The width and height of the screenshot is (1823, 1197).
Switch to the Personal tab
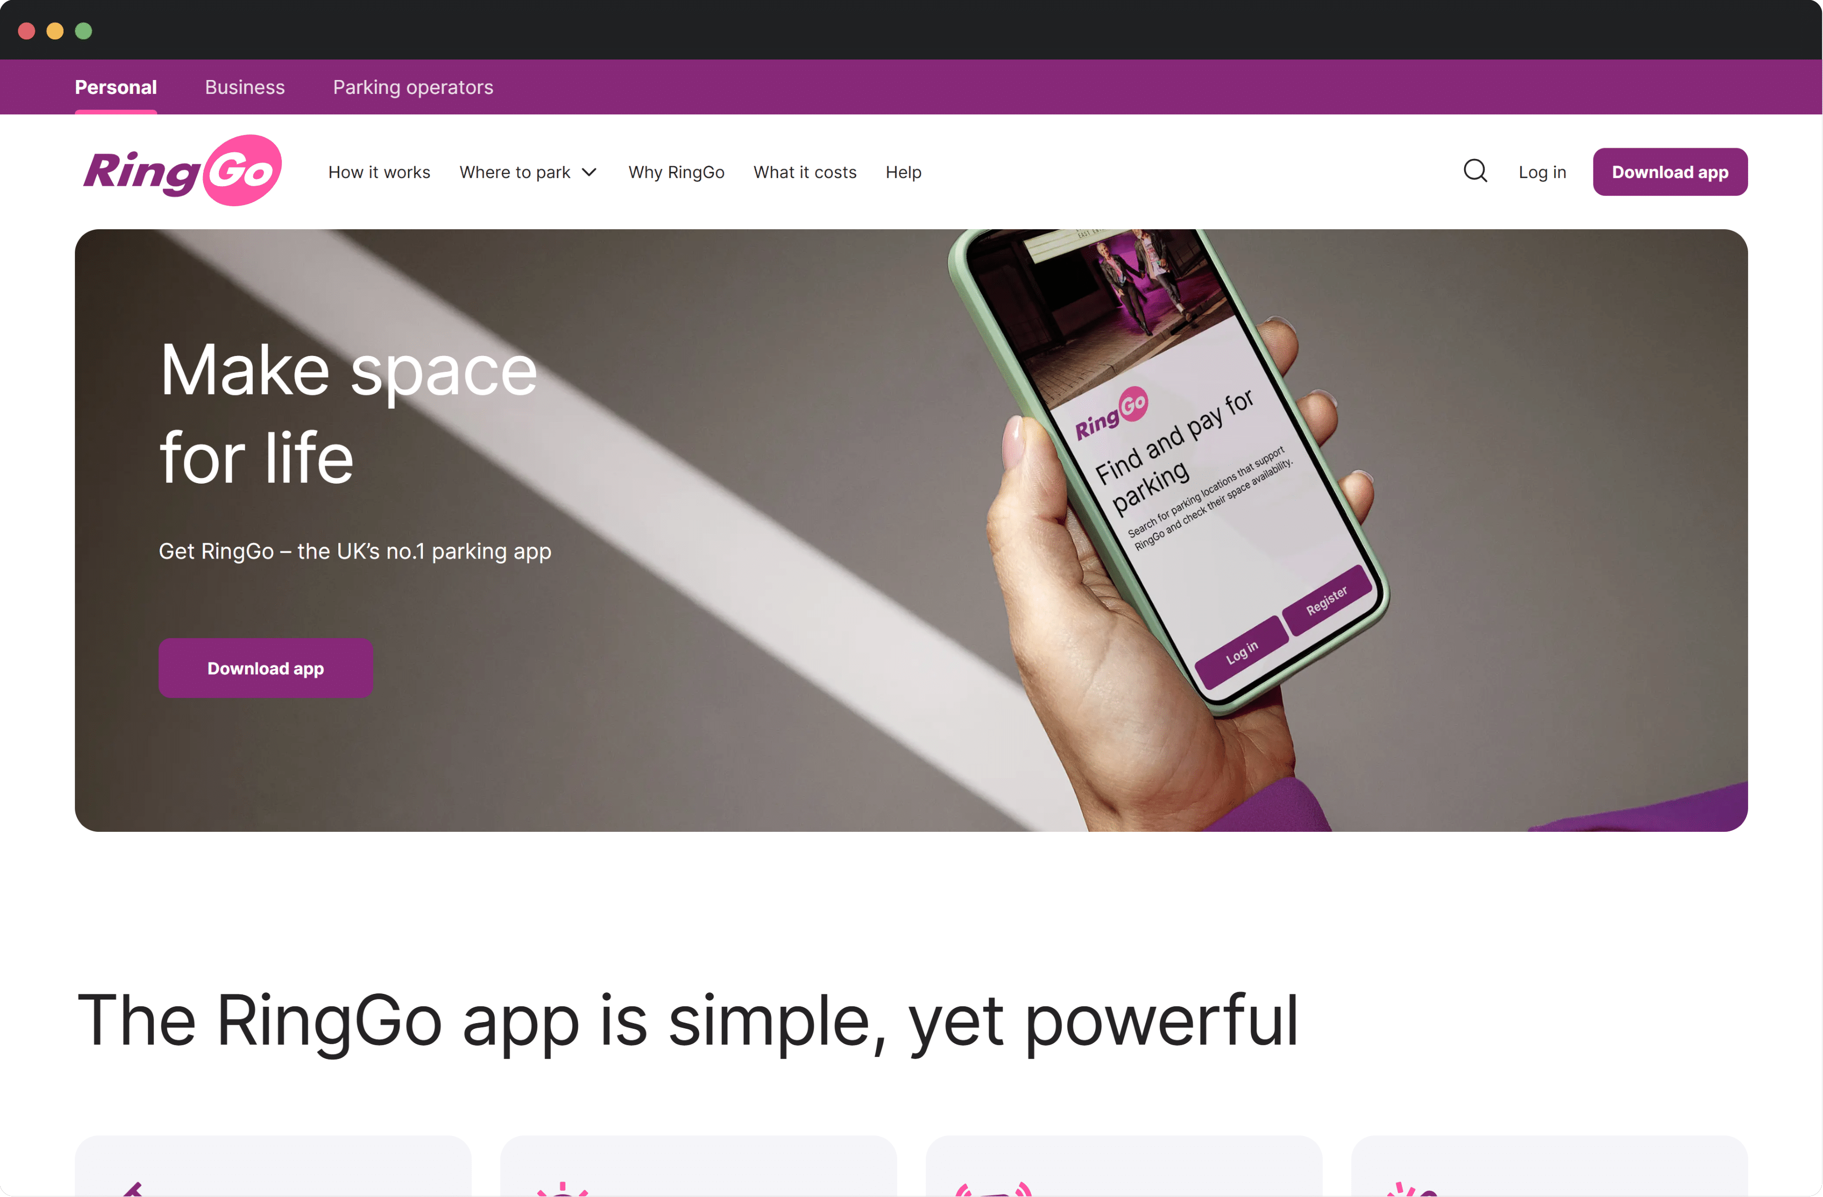(116, 87)
